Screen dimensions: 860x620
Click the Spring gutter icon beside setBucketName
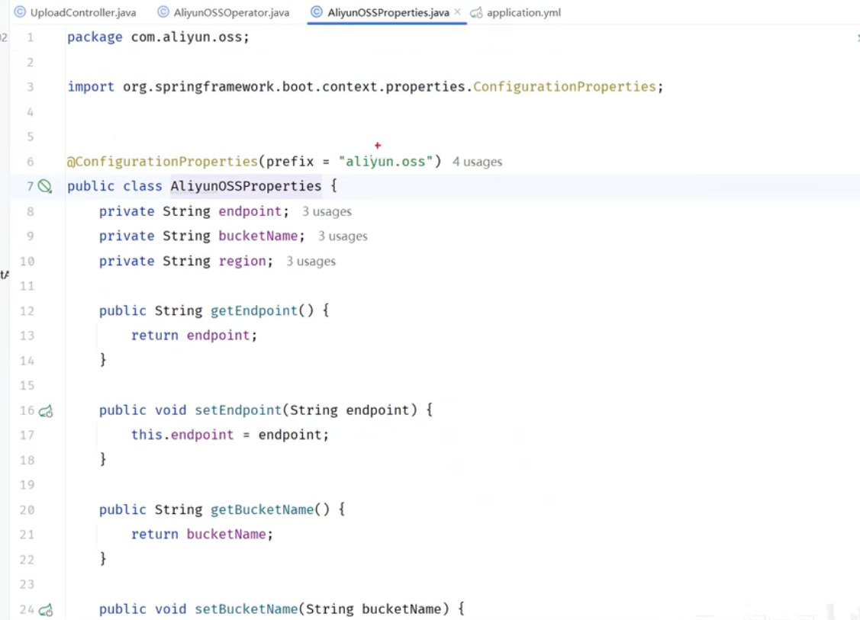[46, 609]
